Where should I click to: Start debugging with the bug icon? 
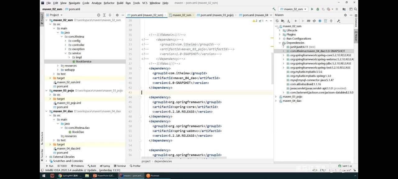318,9
